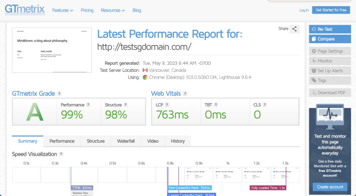Screen dimensions: 356x196
Task: Click help icon next to Performance score
Action: [88, 105]
